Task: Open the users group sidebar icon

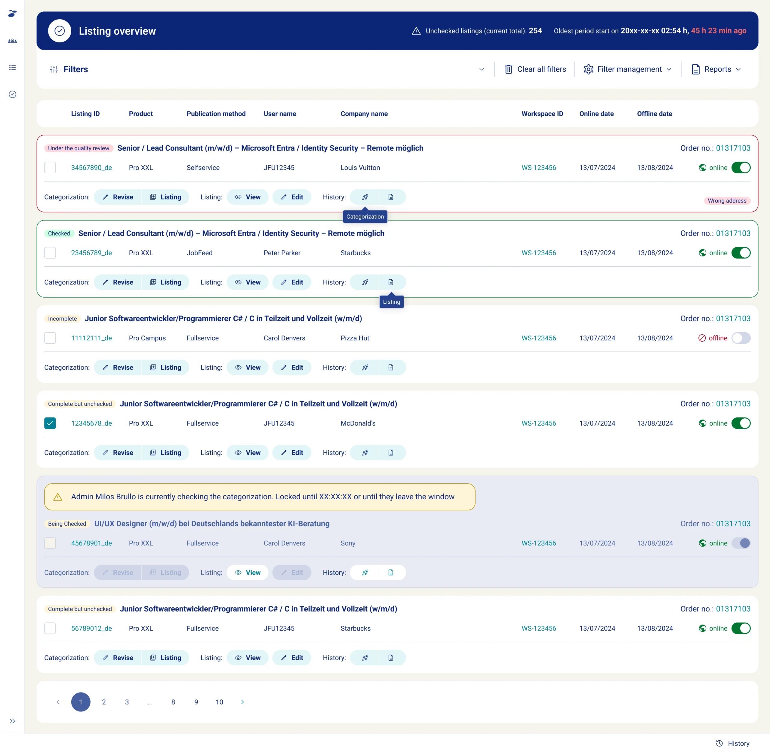Action: click(12, 41)
